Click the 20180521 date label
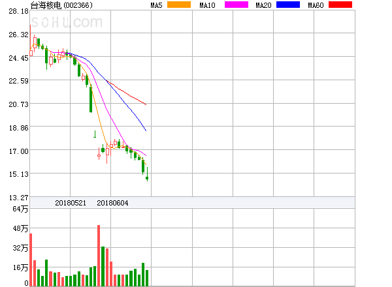 (71, 203)
